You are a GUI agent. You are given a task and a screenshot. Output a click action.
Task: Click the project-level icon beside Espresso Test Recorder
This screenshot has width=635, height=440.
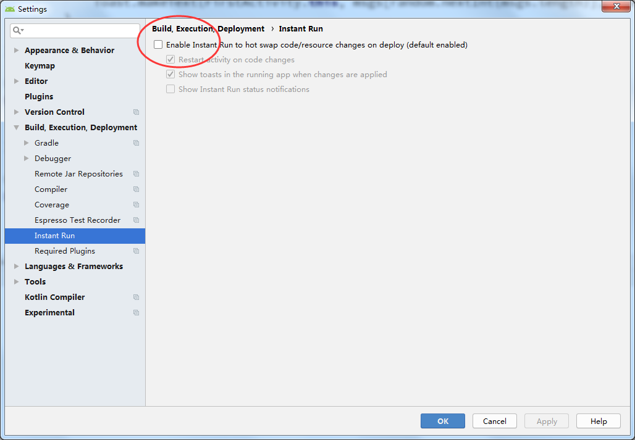click(137, 220)
